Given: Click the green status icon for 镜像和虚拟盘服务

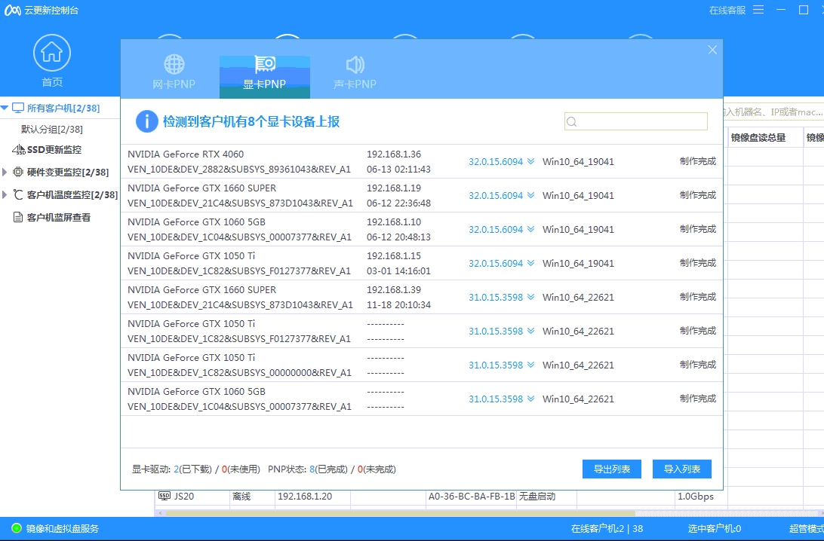Looking at the screenshot, I should point(17,528).
